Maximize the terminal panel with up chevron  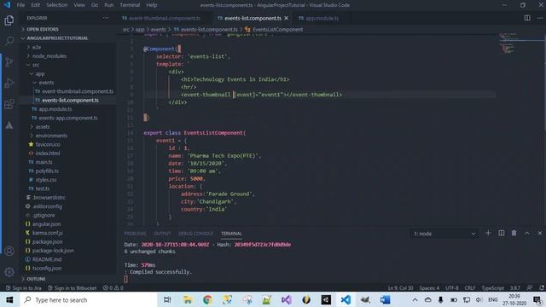click(x=527, y=233)
